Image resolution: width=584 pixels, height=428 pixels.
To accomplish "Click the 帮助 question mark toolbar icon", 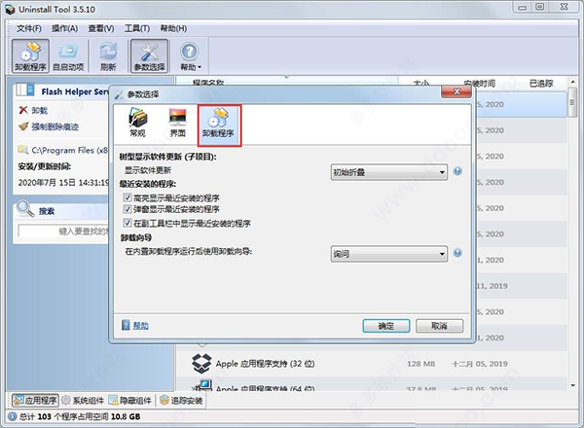I will [189, 52].
